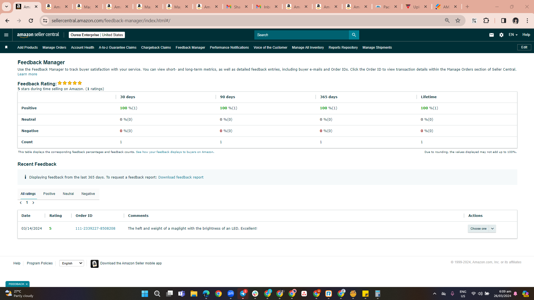
Task: Open Telegram from the taskbar
Action: click(x=243, y=294)
